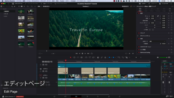Switch media pool to list view

pos(24,7)
